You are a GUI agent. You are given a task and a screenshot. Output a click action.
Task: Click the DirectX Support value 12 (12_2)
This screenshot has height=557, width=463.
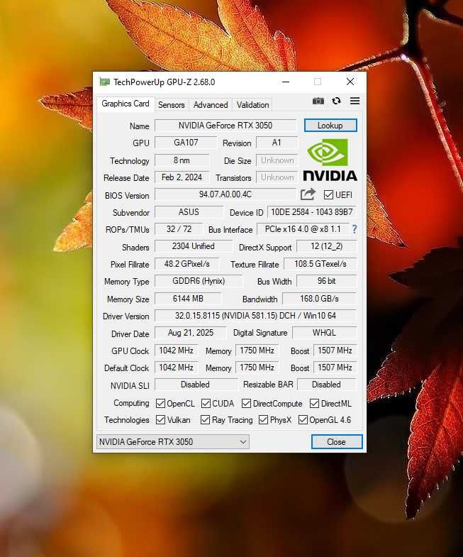click(326, 246)
